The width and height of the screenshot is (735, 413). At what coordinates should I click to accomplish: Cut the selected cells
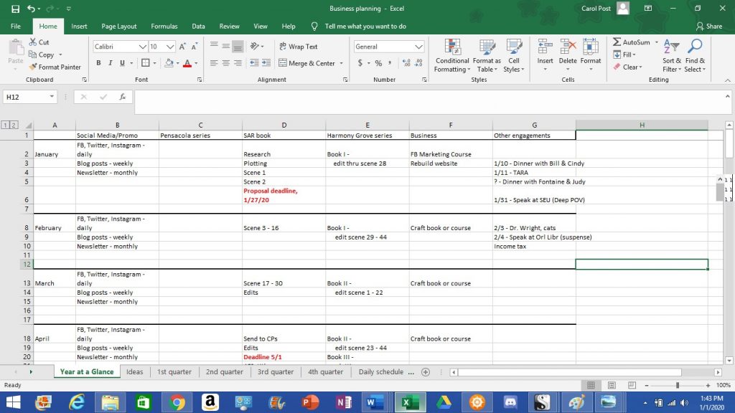tap(39, 42)
